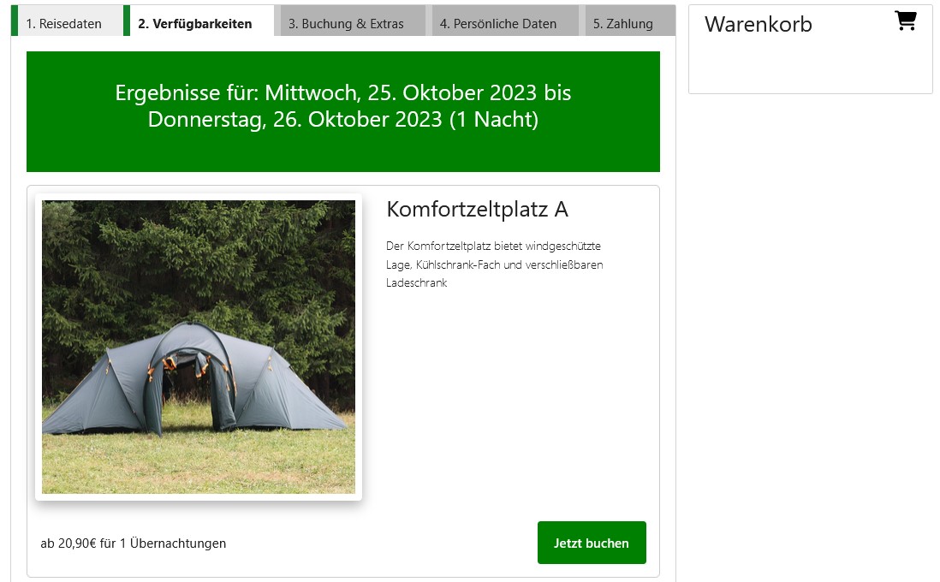Click the Mittwoch, 25. Oktober line in banner
The height and width of the screenshot is (582, 940).
click(x=343, y=93)
